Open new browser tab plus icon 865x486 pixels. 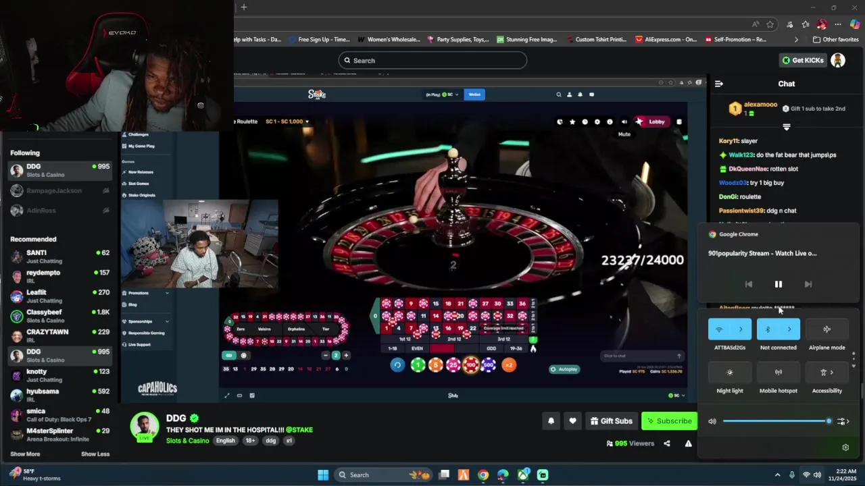244,7
